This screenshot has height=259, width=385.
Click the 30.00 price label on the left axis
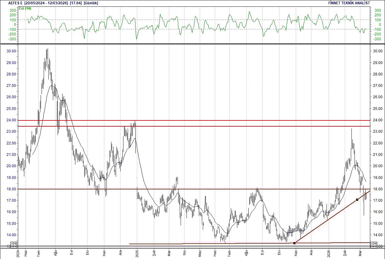pos(11,50)
